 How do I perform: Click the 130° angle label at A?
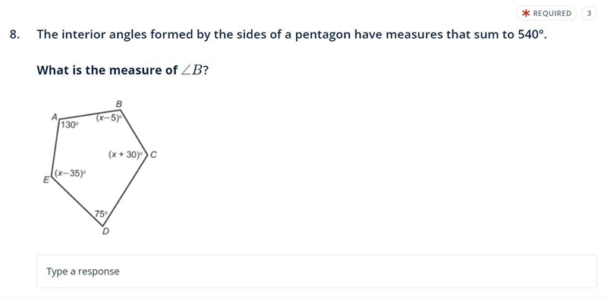[x=70, y=124]
